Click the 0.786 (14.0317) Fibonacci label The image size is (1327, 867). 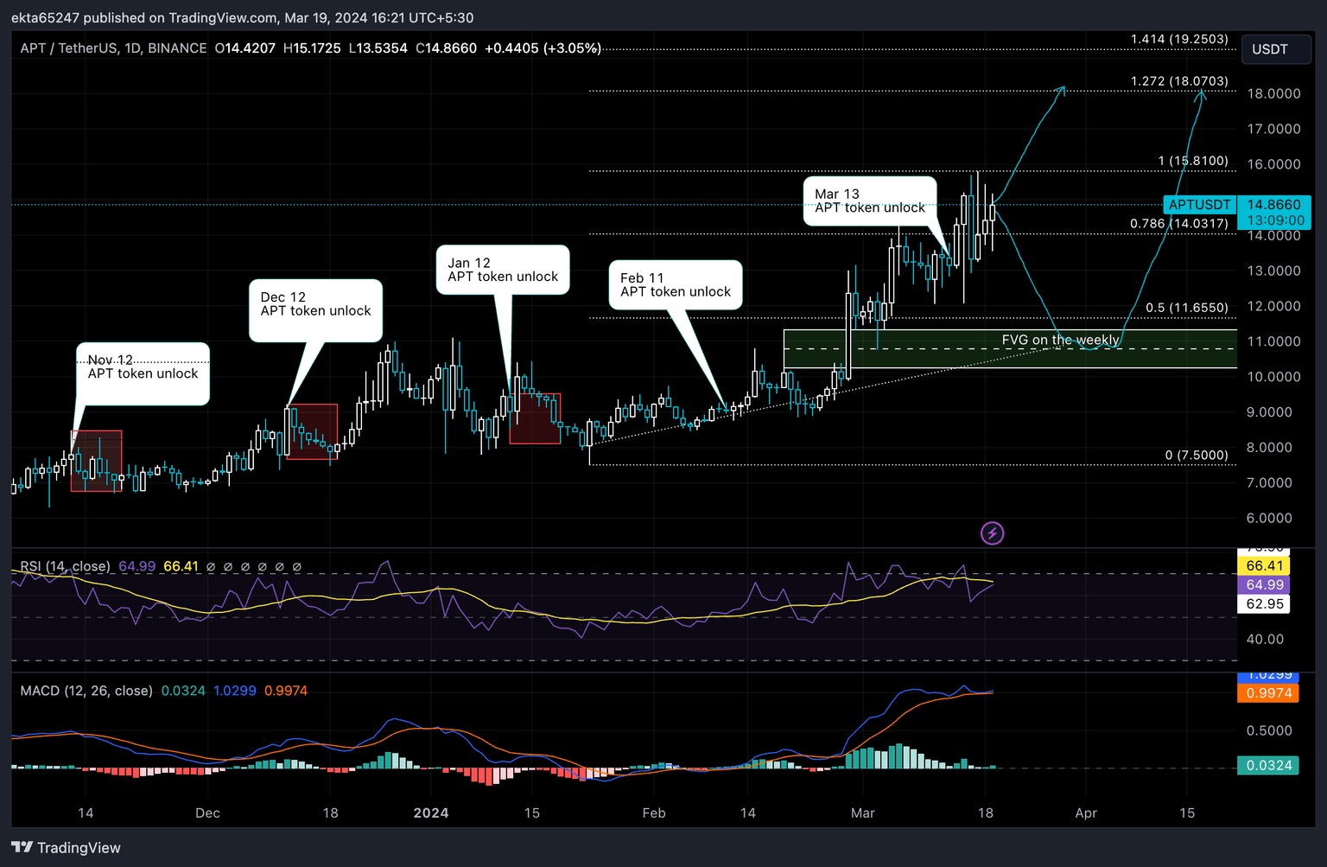[x=1179, y=224]
